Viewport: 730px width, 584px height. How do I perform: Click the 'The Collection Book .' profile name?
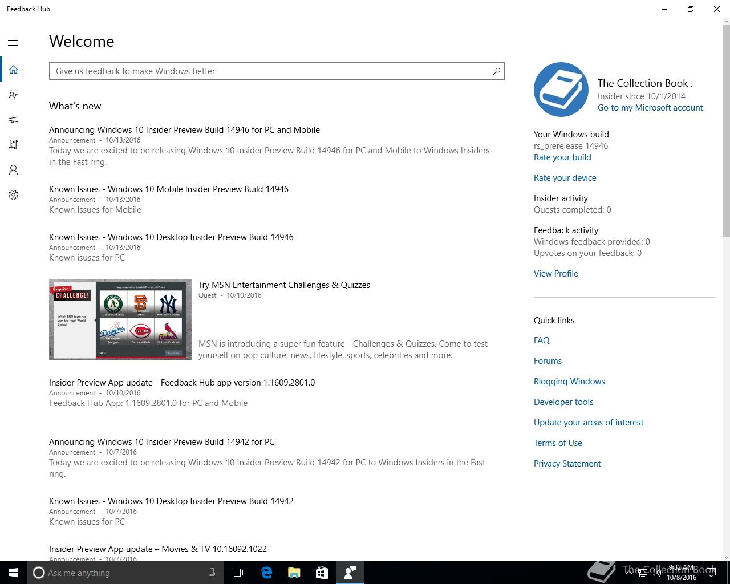click(x=645, y=83)
